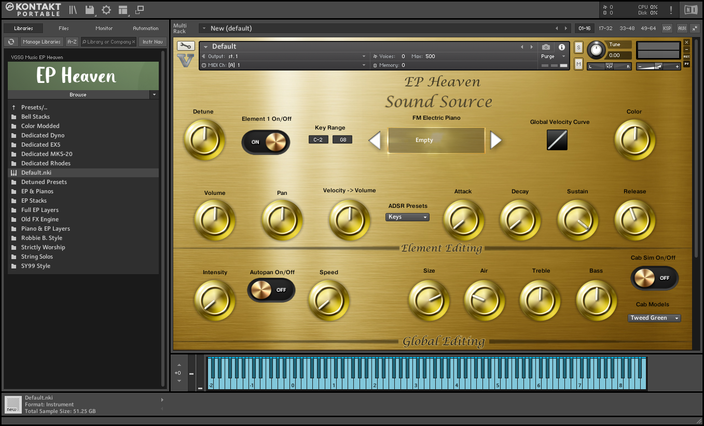Toggle the AUX button on instrument
This screenshot has width=704, height=426.
tap(687, 56)
